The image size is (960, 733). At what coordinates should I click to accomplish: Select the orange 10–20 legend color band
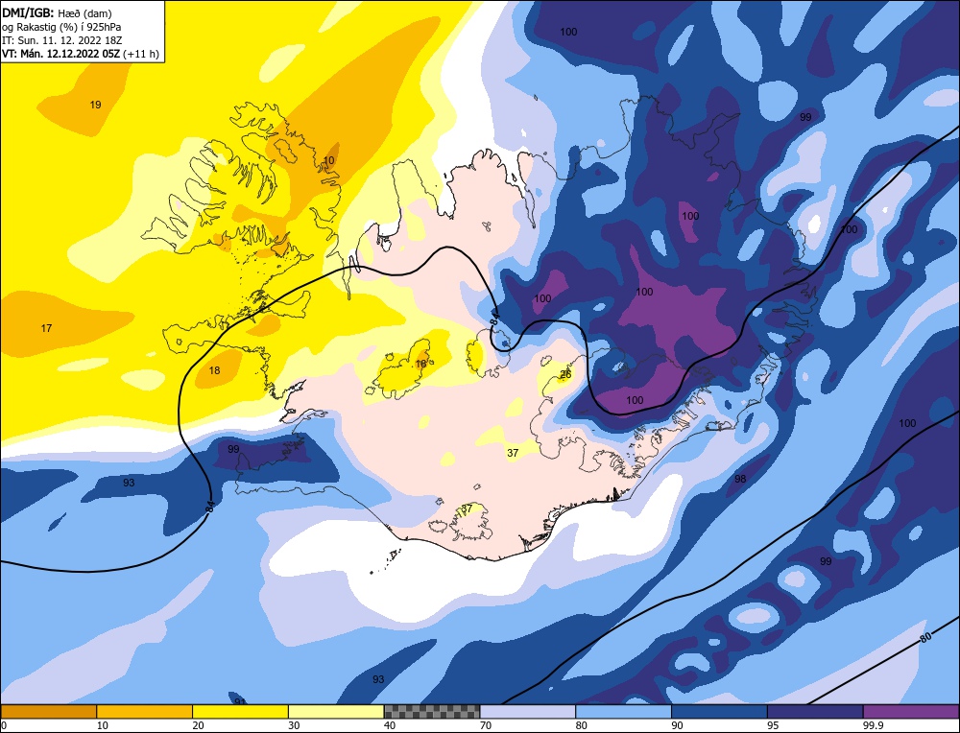[x=145, y=711]
